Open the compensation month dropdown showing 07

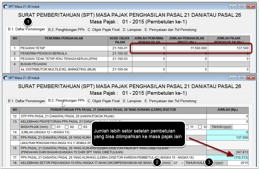click(179, 163)
